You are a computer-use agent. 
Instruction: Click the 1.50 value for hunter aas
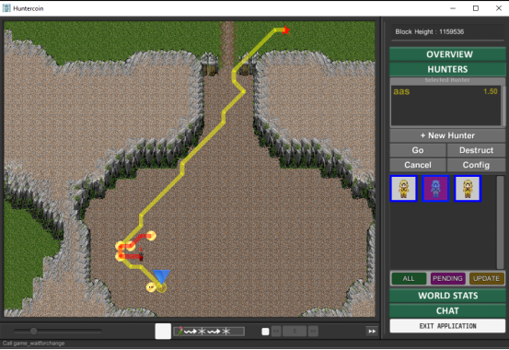491,91
